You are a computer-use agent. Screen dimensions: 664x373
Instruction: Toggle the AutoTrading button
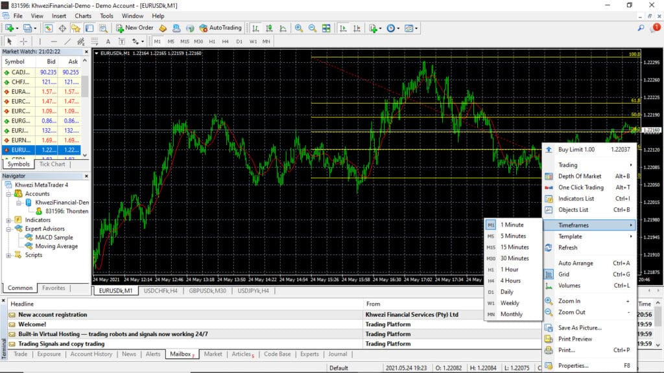tap(220, 28)
